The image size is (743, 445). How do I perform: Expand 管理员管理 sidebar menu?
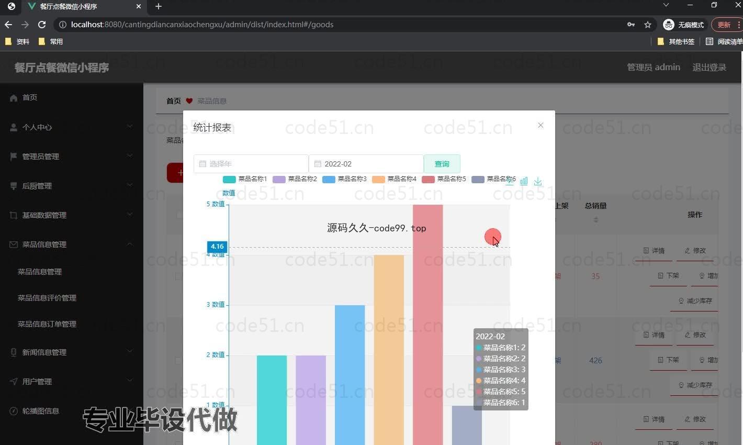[x=72, y=157]
